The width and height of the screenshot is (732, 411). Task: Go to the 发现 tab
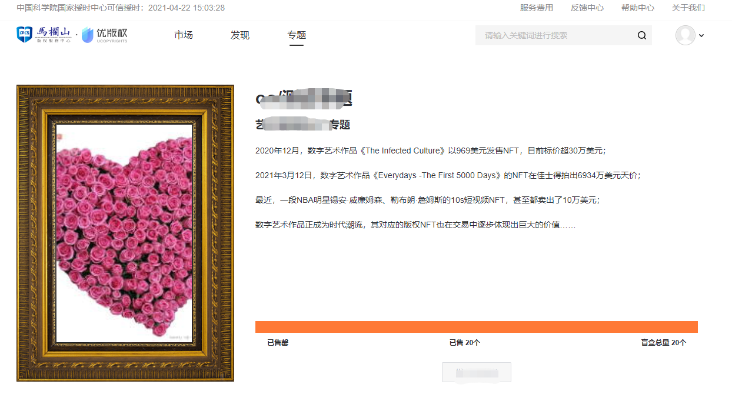pos(240,35)
